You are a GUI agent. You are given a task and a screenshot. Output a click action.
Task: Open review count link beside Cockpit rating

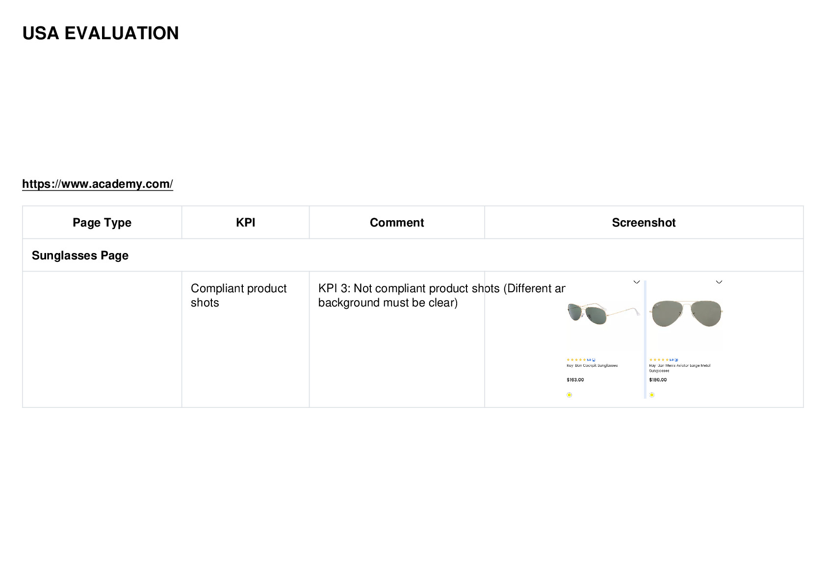[x=594, y=360]
